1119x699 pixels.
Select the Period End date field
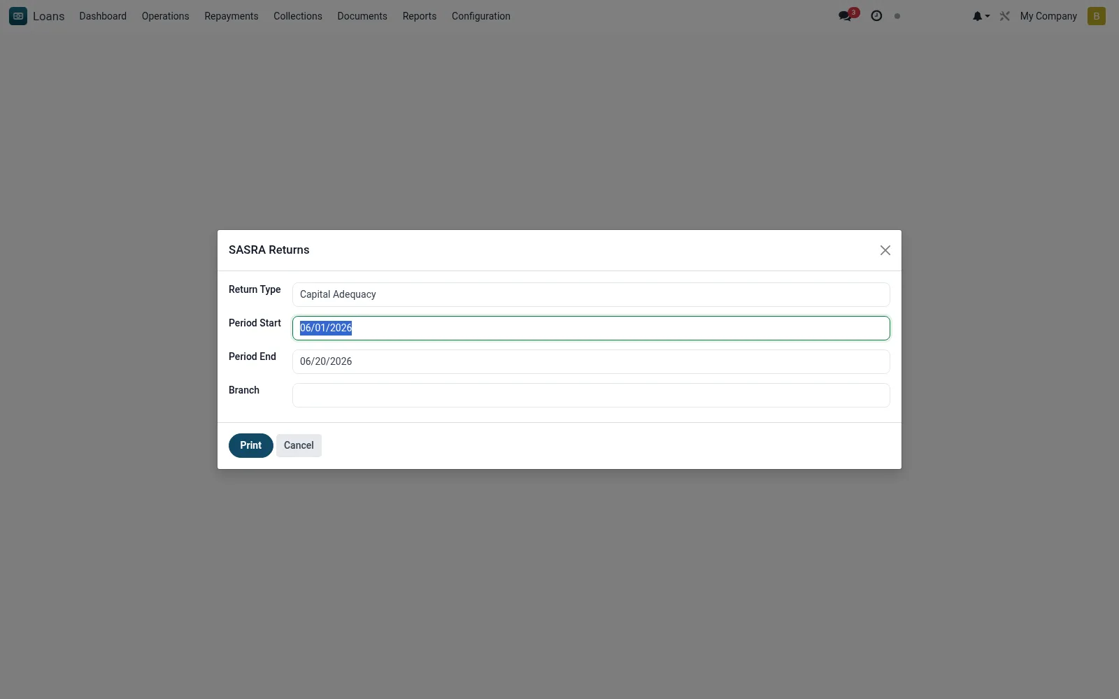coord(591,361)
